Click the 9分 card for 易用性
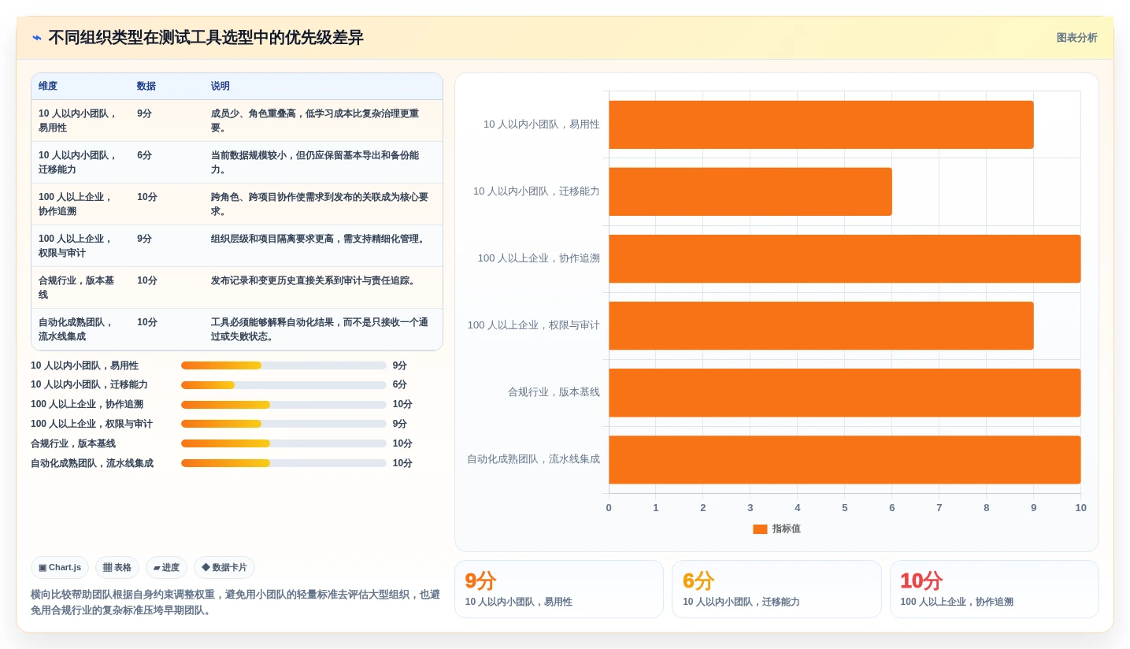The width and height of the screenshot is (1130, 649). pyautogui.click(x=559, y=589)
